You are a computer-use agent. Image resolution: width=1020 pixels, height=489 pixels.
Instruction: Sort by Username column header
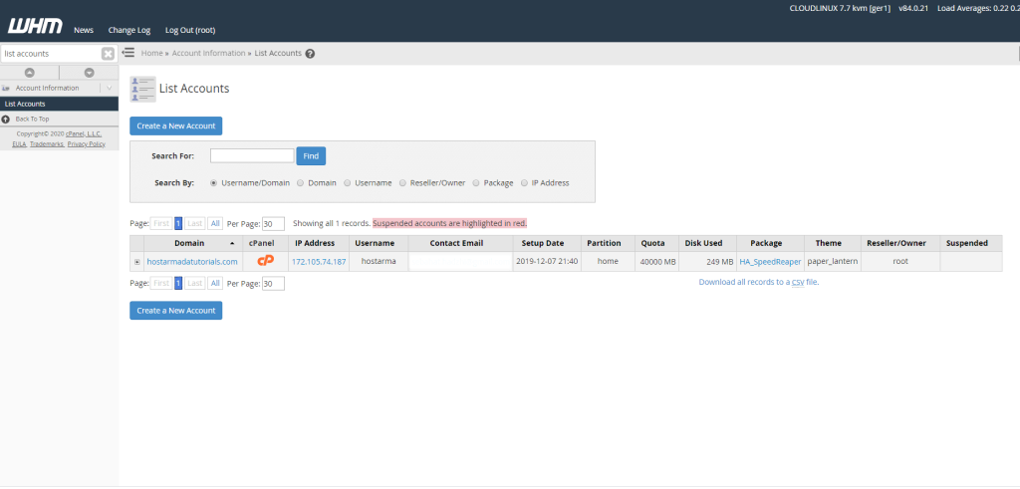coord(375,243)
